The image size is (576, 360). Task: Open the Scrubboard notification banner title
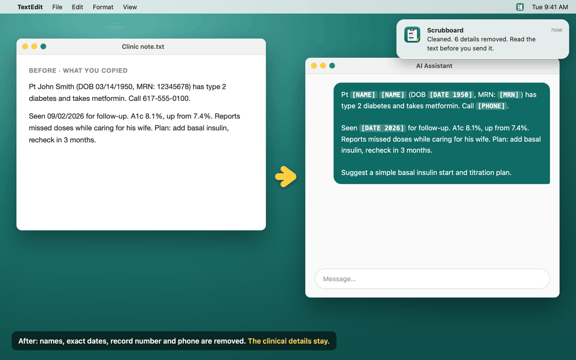point(445,30)
